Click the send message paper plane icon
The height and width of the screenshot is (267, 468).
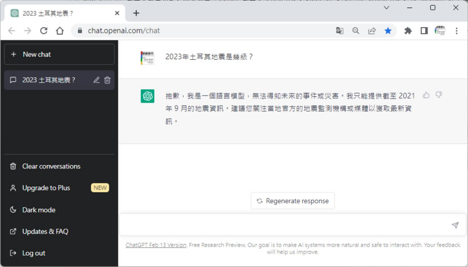pyautogui.click(x=454, y=225)
